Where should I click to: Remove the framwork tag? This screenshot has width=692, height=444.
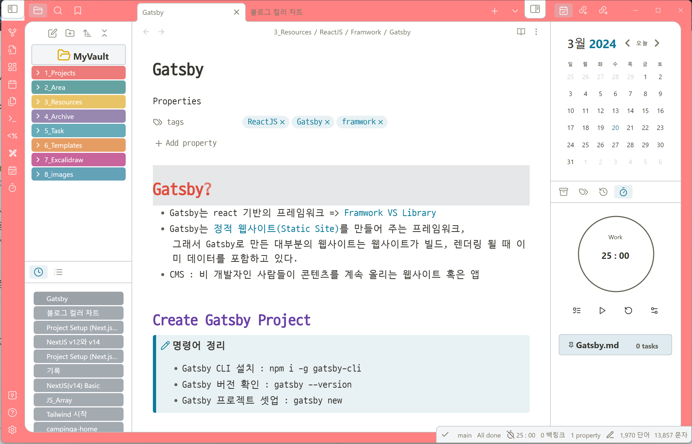click(381, 122)
